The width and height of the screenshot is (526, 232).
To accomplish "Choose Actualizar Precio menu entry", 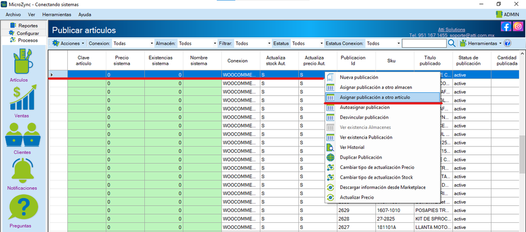I will click(382, 198).
